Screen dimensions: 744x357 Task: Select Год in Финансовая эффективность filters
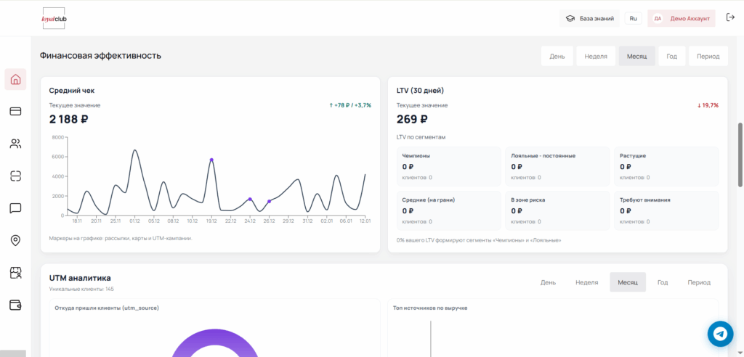click(671, 56)
